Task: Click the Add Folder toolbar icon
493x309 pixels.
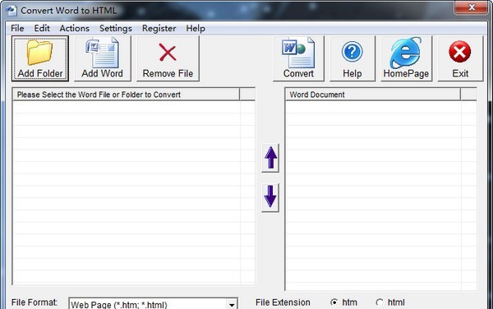Action: (40, 58)
